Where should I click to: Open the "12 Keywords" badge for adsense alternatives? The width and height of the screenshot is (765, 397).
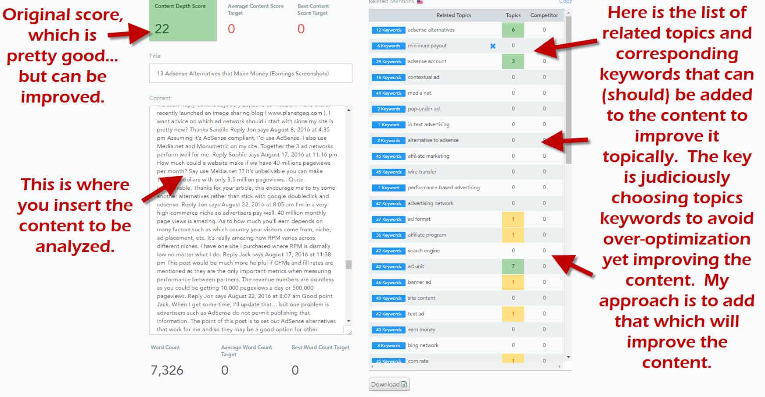[x=388, y=30]
